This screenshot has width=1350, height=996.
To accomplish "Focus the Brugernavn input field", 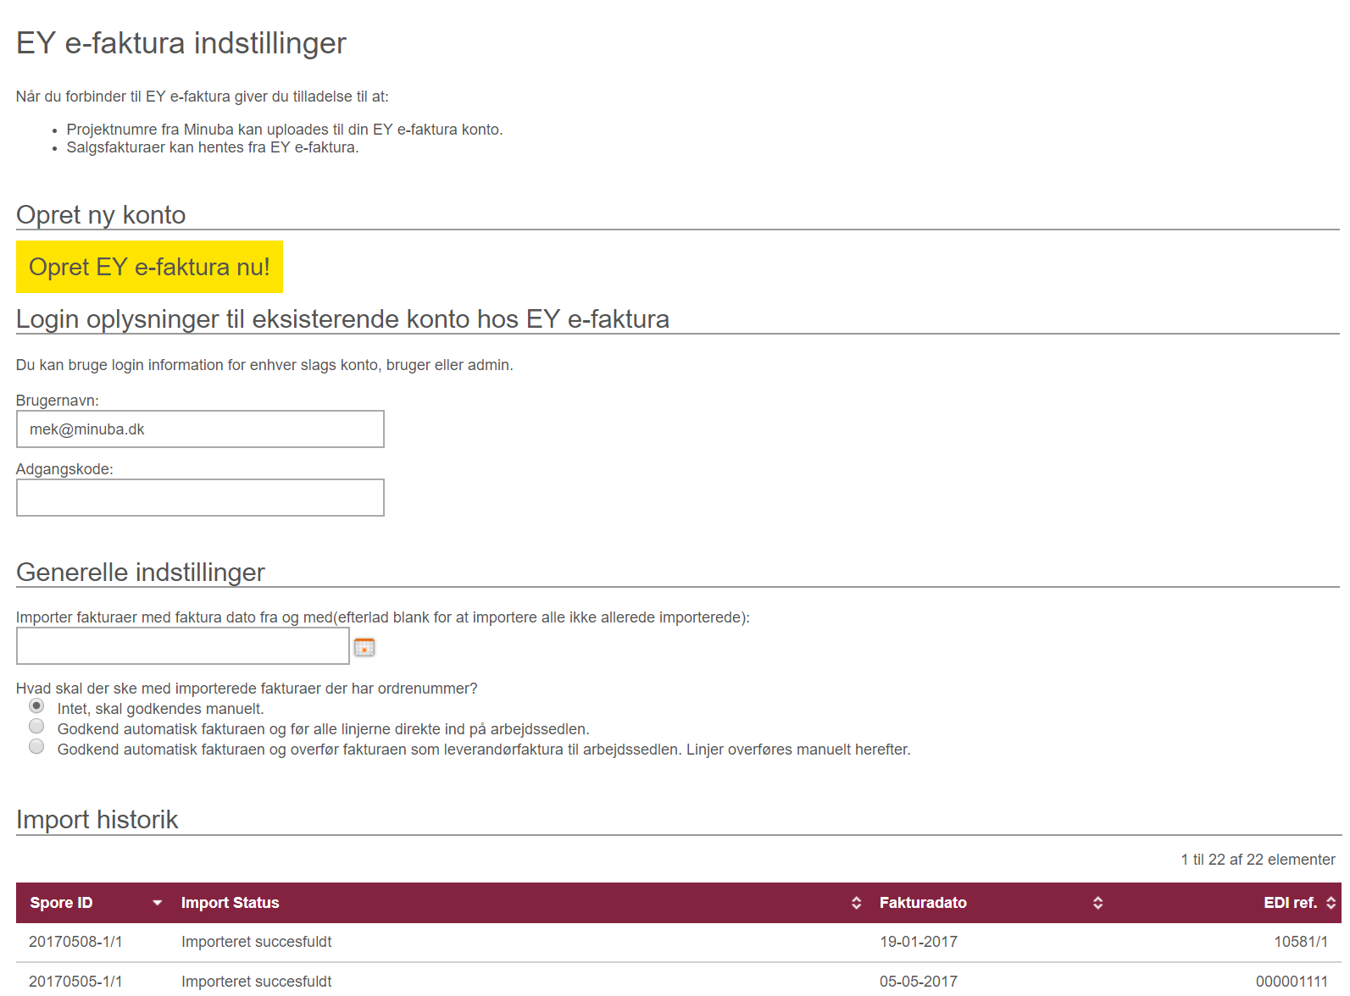I will [x=200, y=429].
